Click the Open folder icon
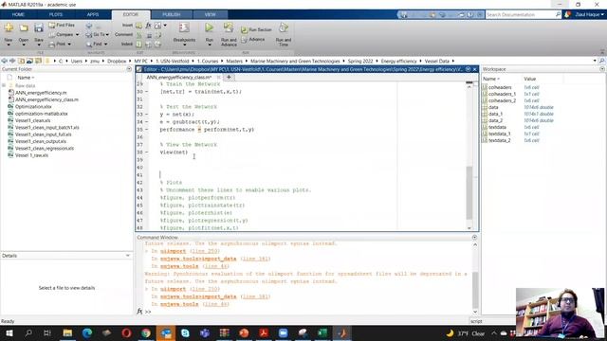This screenshot has height=341, width=607. (24, 27)
